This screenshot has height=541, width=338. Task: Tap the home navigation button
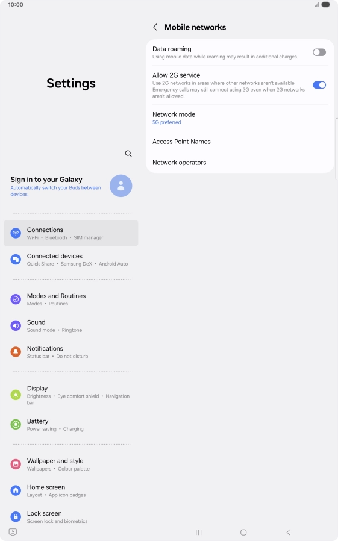[243, 532]
